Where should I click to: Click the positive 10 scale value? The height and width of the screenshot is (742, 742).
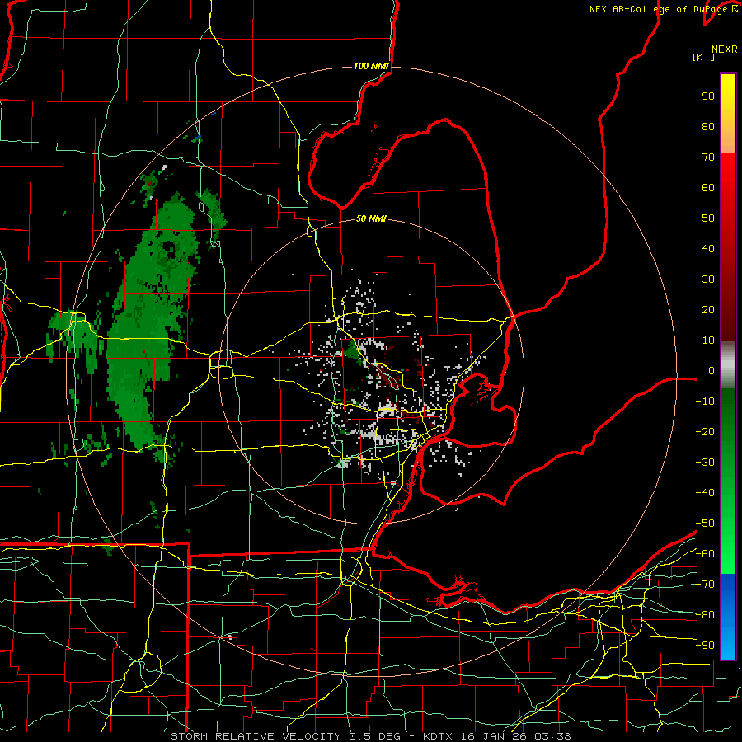pyautogui.click(x=708, y=340)
